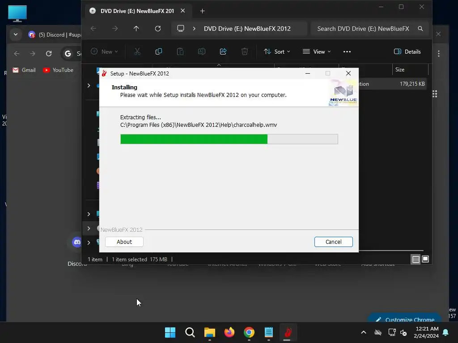Click the search magnifier icon in Explorer
The height and width of the screenshot is (343, 458).
click(x=420, y=29)
